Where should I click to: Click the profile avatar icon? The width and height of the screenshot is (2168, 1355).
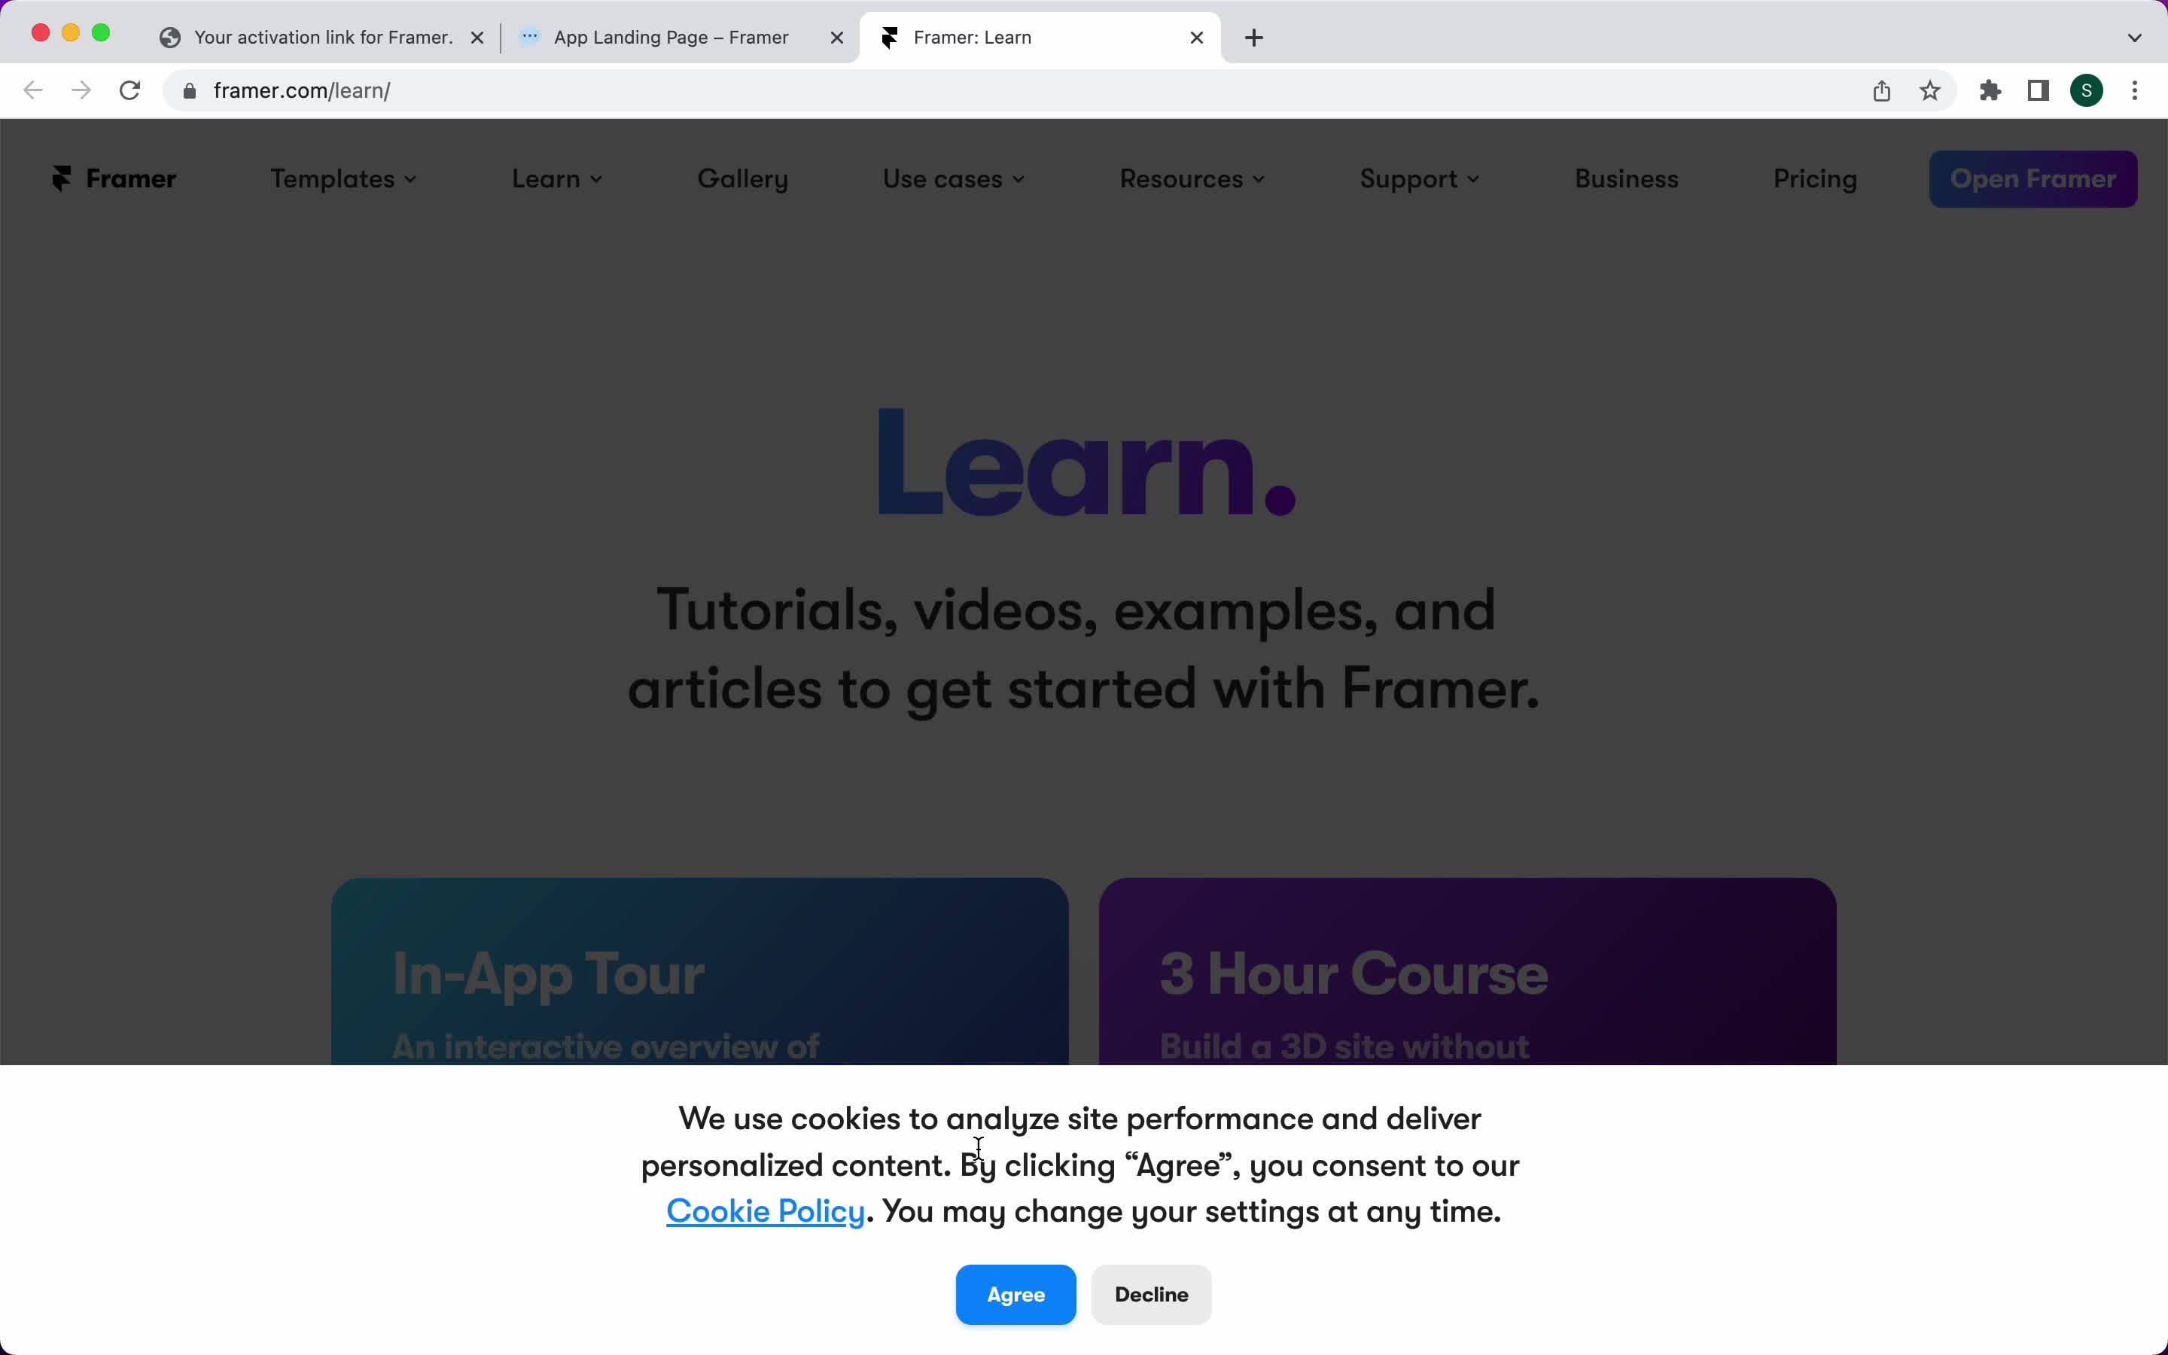point(2087,89)
